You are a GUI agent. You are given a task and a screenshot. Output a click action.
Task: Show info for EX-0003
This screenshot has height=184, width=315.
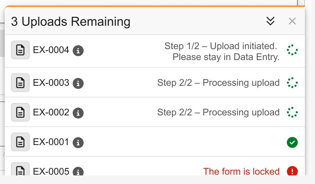pos(79,83)
